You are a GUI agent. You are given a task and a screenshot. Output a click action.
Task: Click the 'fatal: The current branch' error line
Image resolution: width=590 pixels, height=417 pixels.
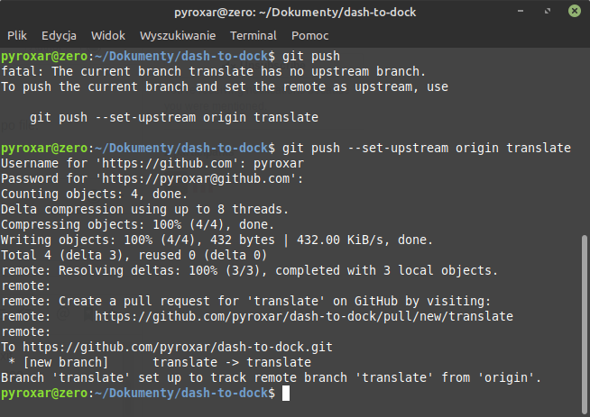pos(213,71)
